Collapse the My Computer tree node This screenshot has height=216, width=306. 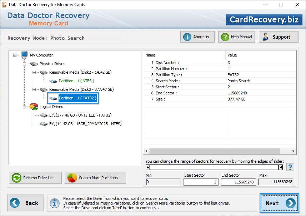(x=15, y=55)
